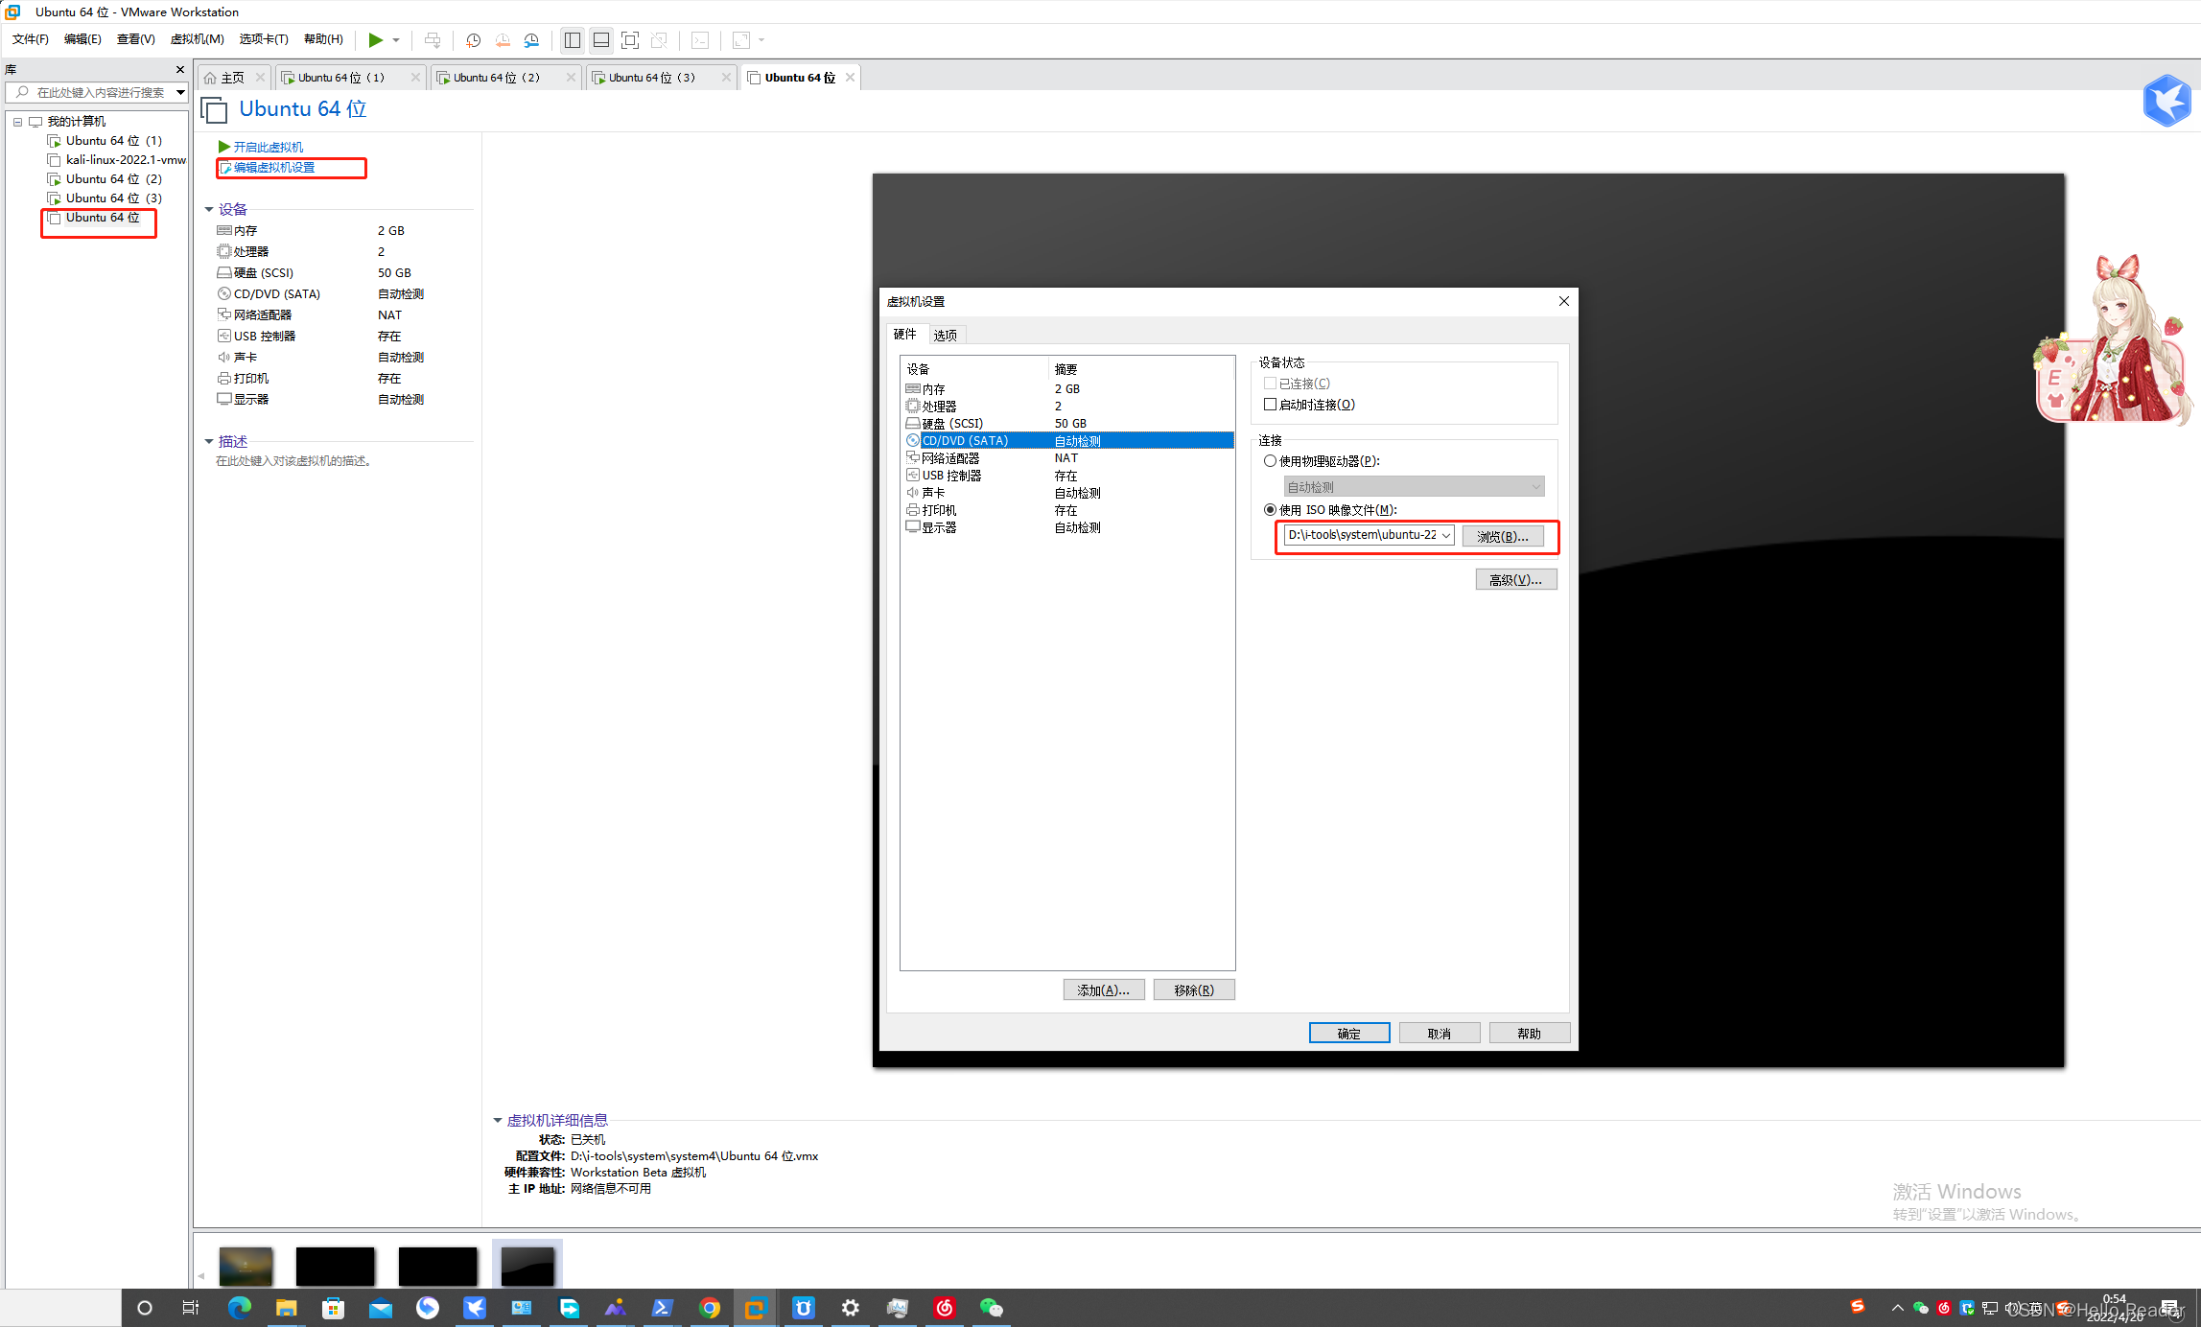
Task: Open the 虚拟机(M) menu
Action: [x=197, y=39]
